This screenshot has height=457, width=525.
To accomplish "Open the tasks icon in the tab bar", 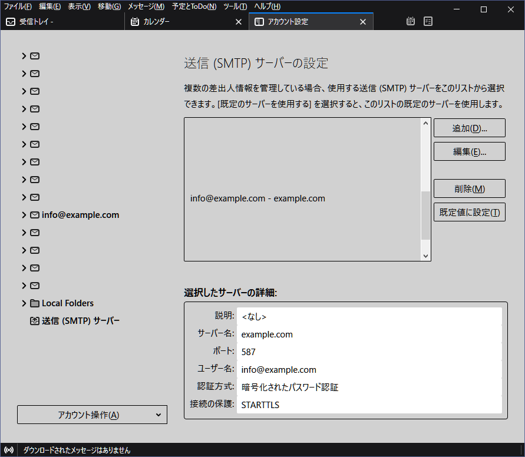I will [x=428, y=22].
